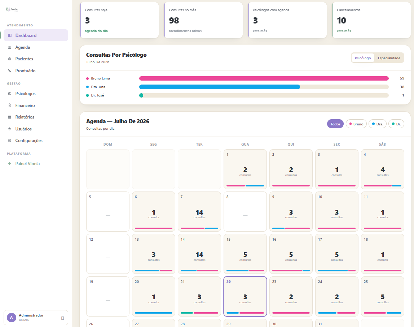Click the Consultas no mês card
Viewport: 414px width, 327px height.
click(x=203, y=20)
